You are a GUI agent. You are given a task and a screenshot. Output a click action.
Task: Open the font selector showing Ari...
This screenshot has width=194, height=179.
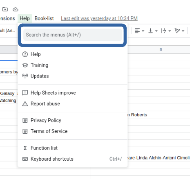tap(8, 31)
